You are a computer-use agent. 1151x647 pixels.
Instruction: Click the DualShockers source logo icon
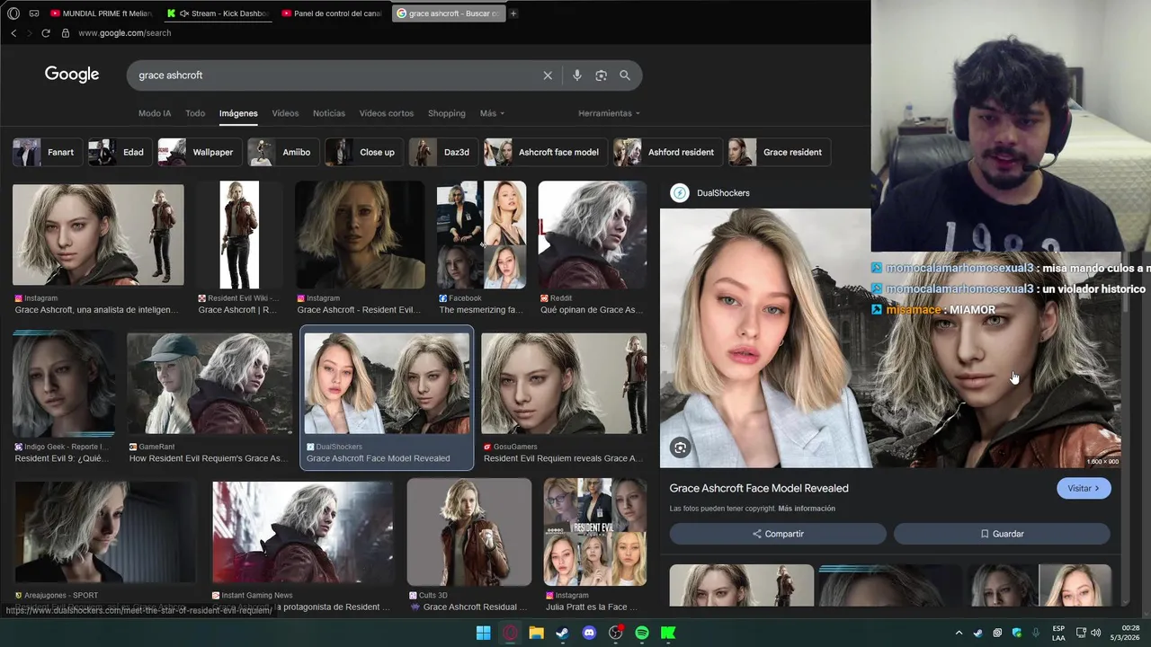[680, 192]
